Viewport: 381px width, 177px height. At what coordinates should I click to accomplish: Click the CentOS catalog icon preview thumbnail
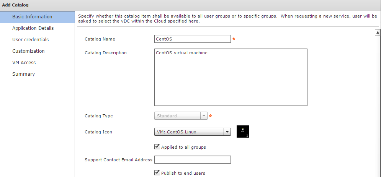243,132
